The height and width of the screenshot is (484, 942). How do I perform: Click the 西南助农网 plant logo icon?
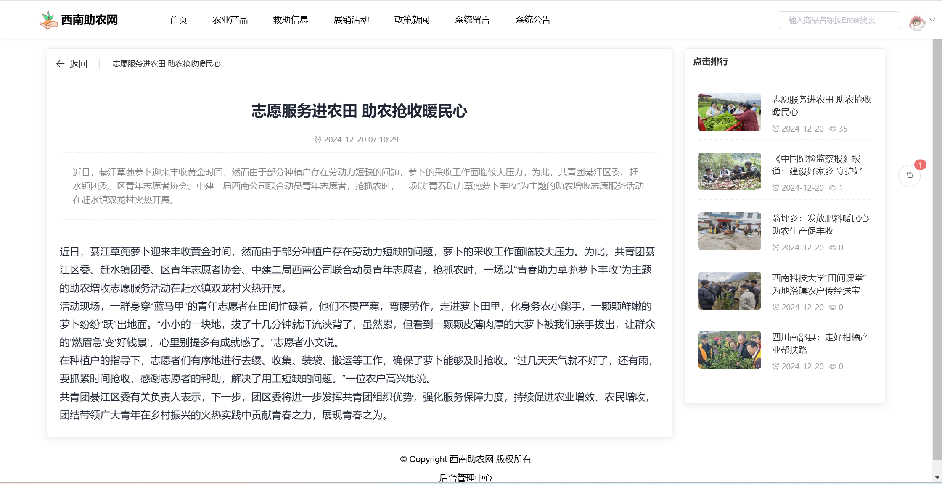pos(48,20)
